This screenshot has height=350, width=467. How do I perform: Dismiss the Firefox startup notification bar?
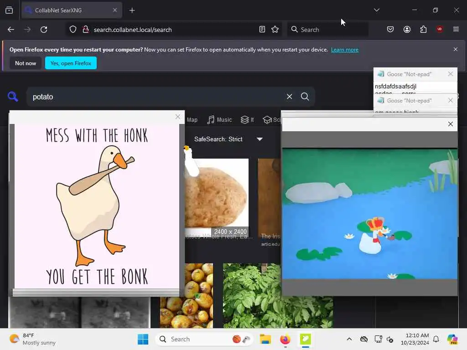(x=456, y=49)
